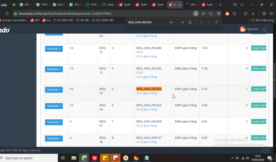Open the browser hamburger main menu
Viewport: 276px width, 162px height.
tap(271, 14)
